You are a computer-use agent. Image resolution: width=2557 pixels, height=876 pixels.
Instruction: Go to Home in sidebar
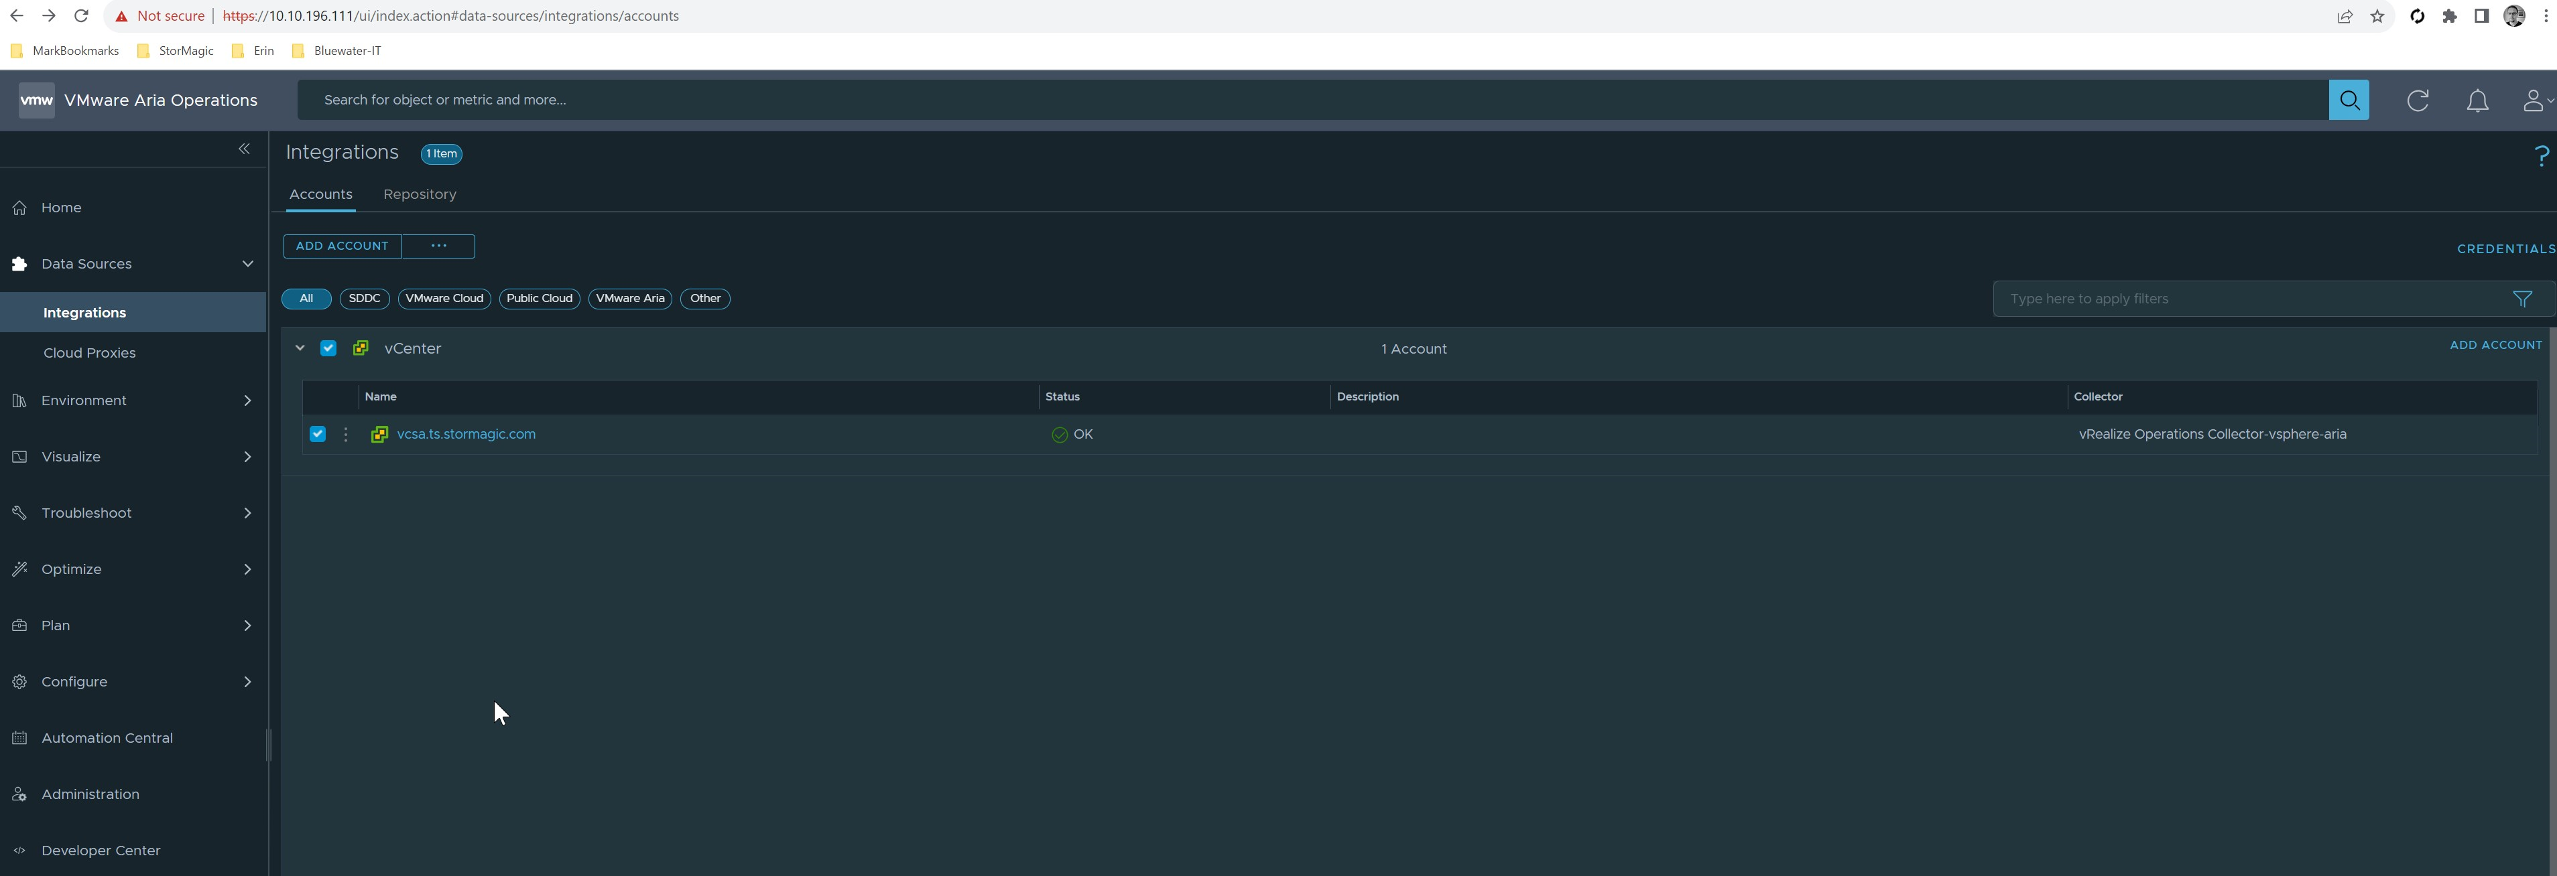[x=62, y=208]
